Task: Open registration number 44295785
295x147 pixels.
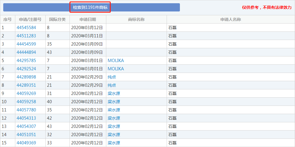Action: 26,61
